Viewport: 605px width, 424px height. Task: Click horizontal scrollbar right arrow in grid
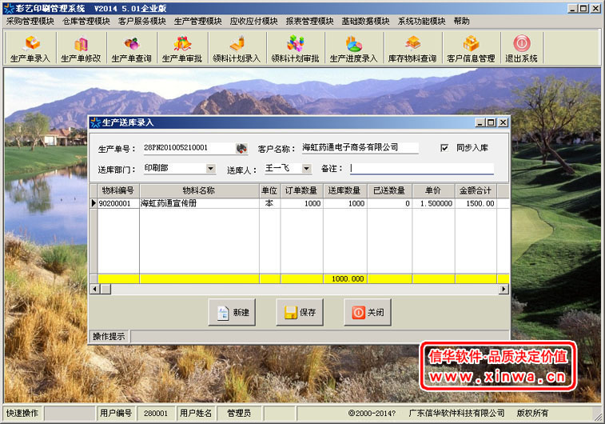504,289
